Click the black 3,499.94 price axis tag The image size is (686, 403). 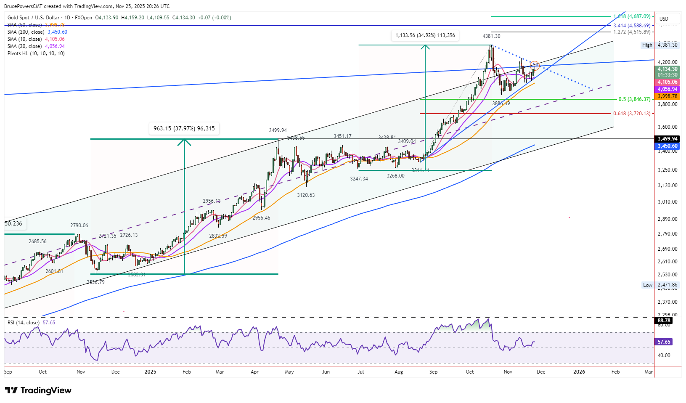[x=667, y=139]
